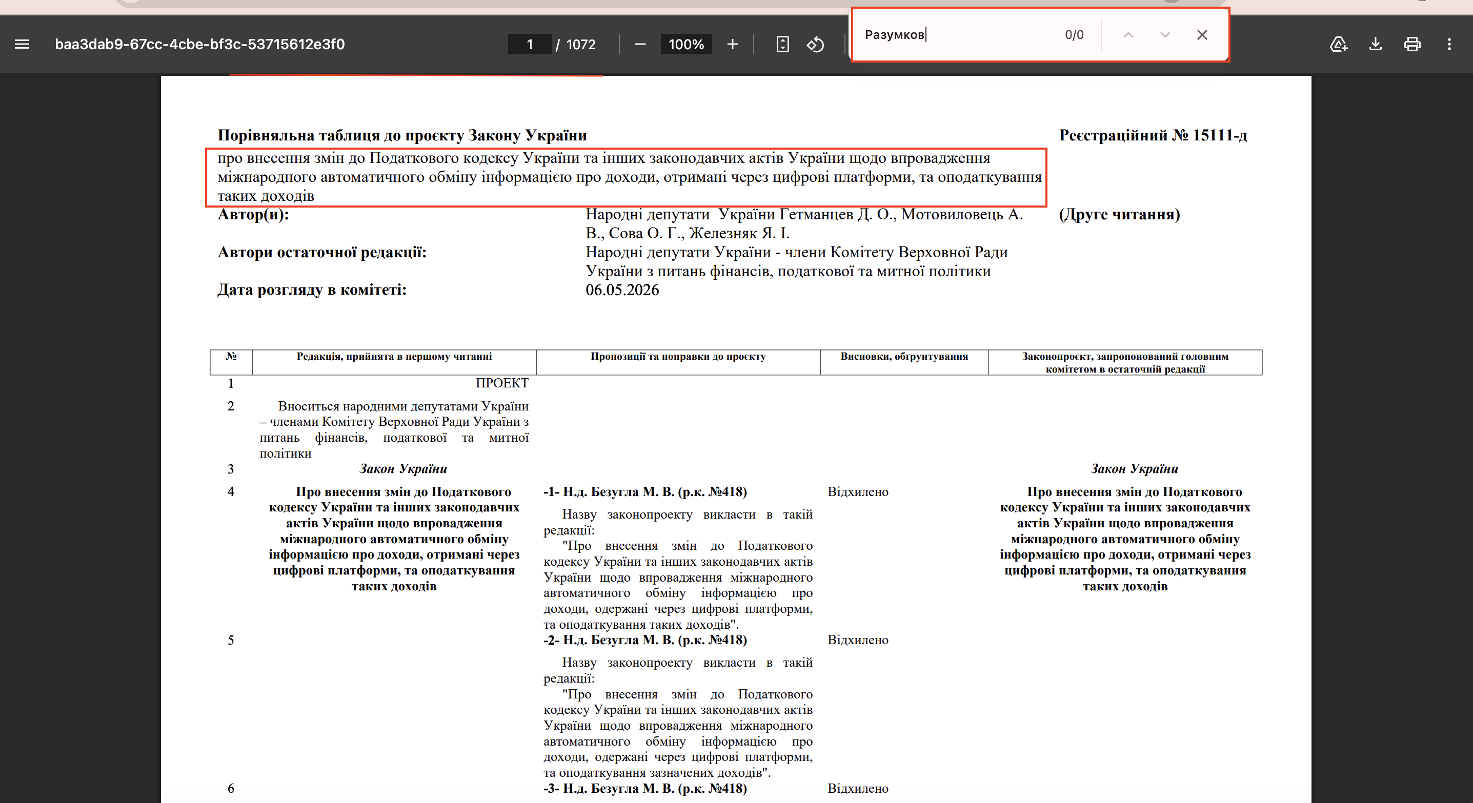The height and width of the screenshot is (803, 1473).
Task: Print the document
Action: pyautogui.click(x=1413, y=44)
